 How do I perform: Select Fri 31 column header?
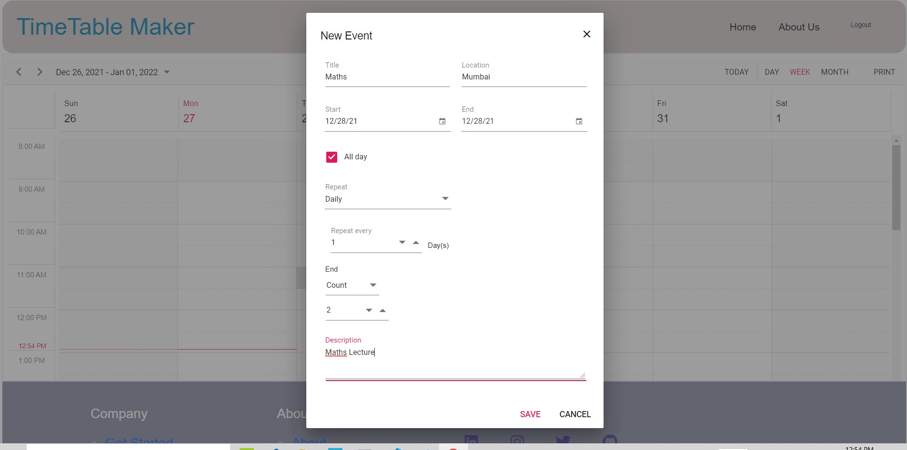(712, 112)
